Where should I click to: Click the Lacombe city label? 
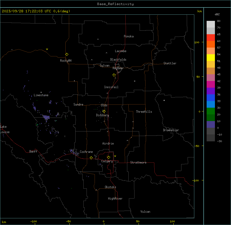(121, 51)
